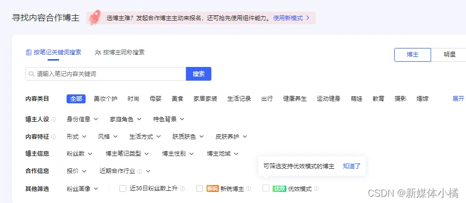
Task: Click the green 优效 badge
Action: pyautogui.click(x=279, y=188)
